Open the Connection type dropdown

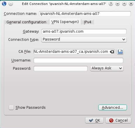(x=84, y=39)
